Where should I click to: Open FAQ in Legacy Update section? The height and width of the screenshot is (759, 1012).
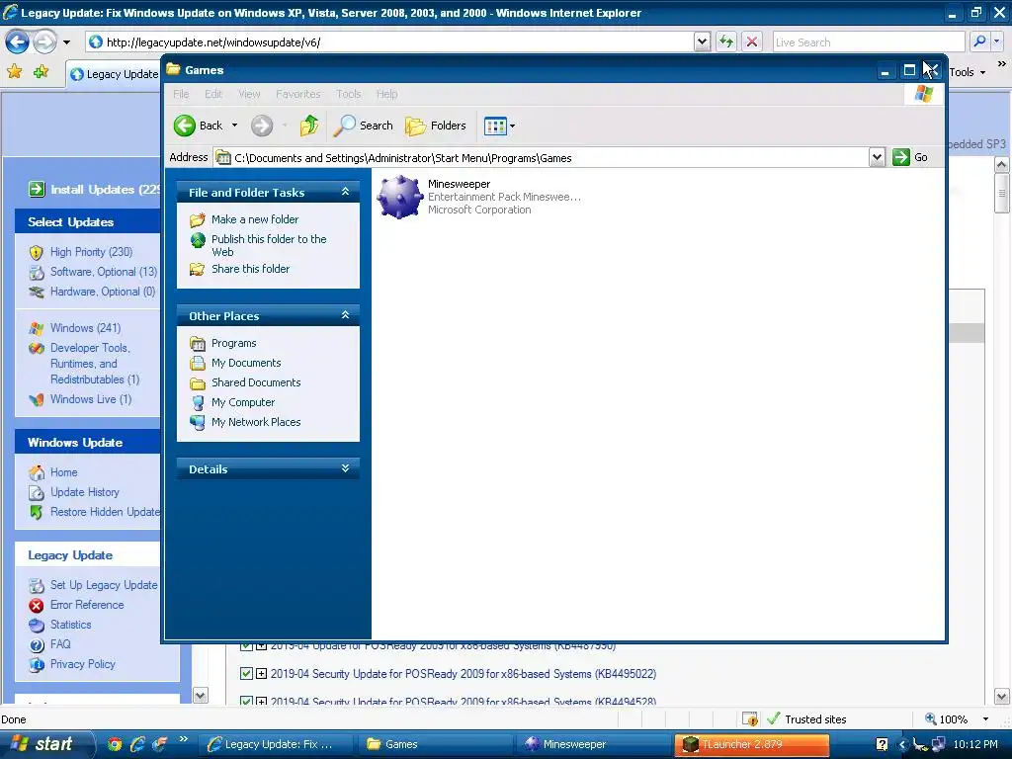(60, 644)
